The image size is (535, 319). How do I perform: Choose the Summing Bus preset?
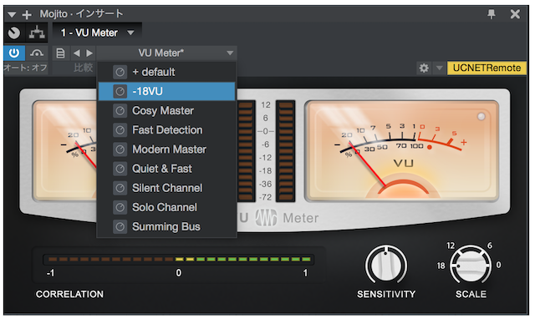167,226
